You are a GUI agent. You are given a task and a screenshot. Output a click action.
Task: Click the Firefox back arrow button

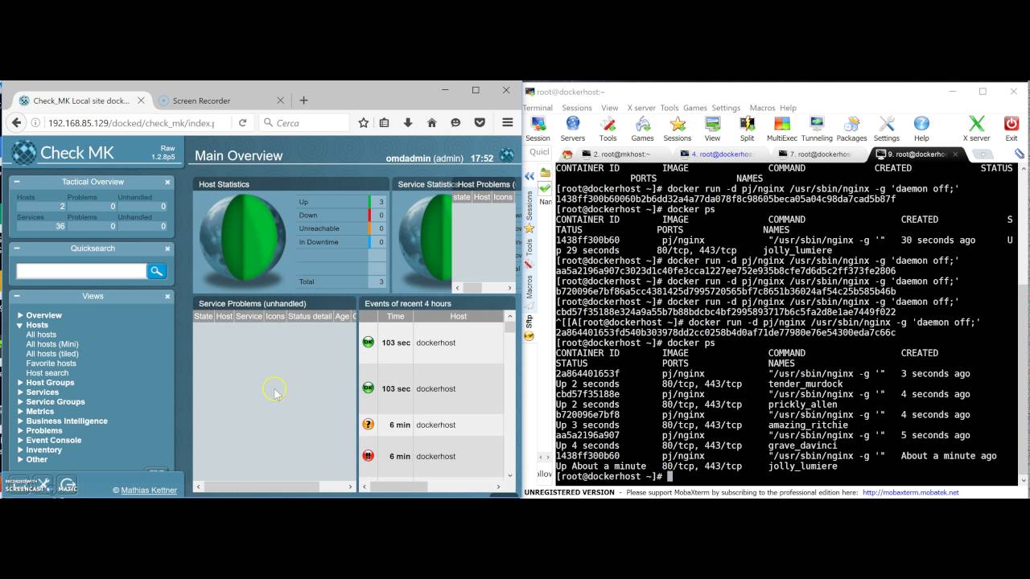[x=16, y=122]
